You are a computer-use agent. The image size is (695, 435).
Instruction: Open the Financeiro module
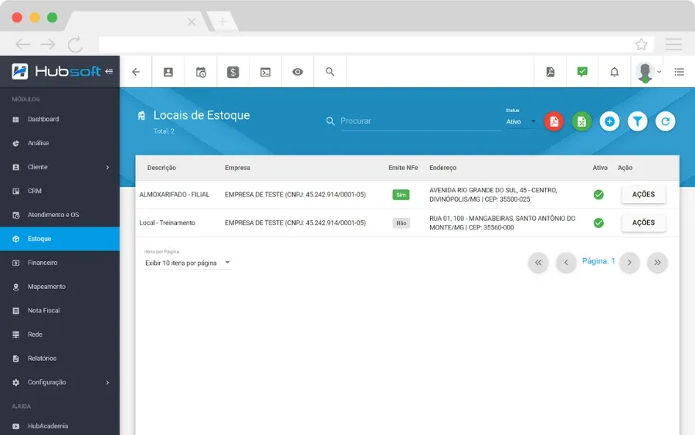click(x=59, y=263)
